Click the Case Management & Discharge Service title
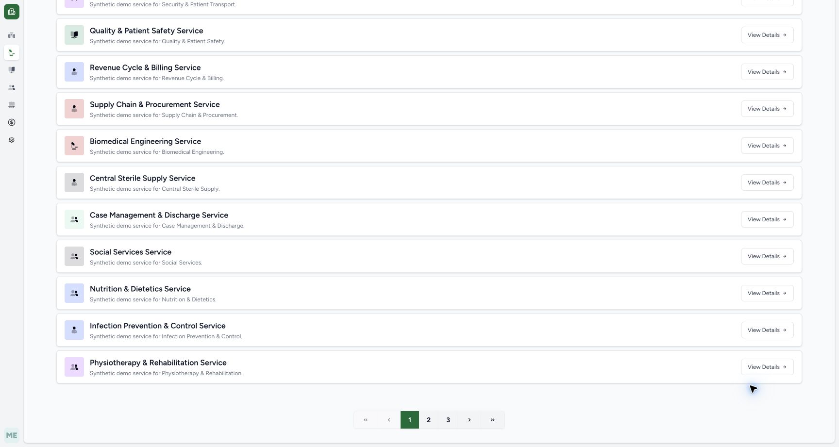Viewport: 839px width, 447px height. (x=159, y=215)
